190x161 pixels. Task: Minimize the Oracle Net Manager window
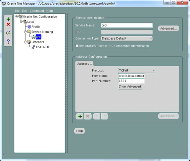pyautogui.click(x=167, y=3)
